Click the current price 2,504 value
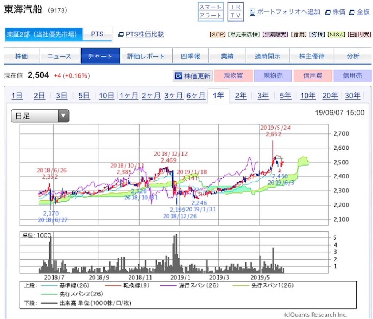Viewport: 373px width, 319px height. 38,75
